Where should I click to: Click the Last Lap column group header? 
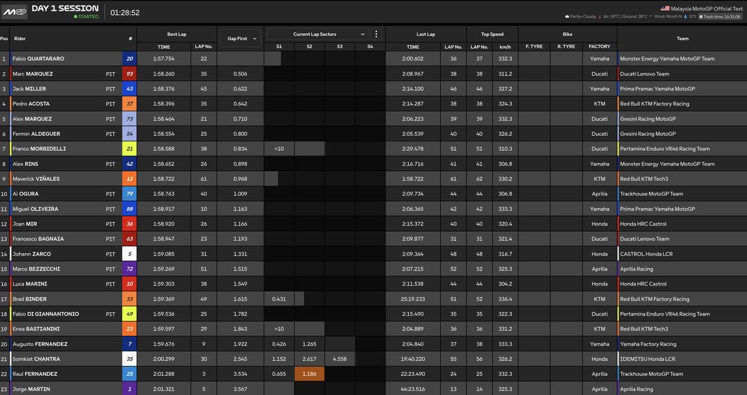(426, 35)
